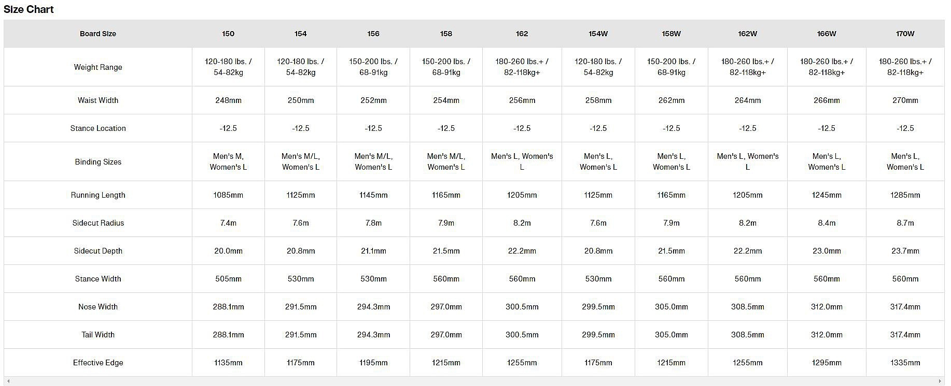Click the left scroll arrow of the table

(8, 381)
